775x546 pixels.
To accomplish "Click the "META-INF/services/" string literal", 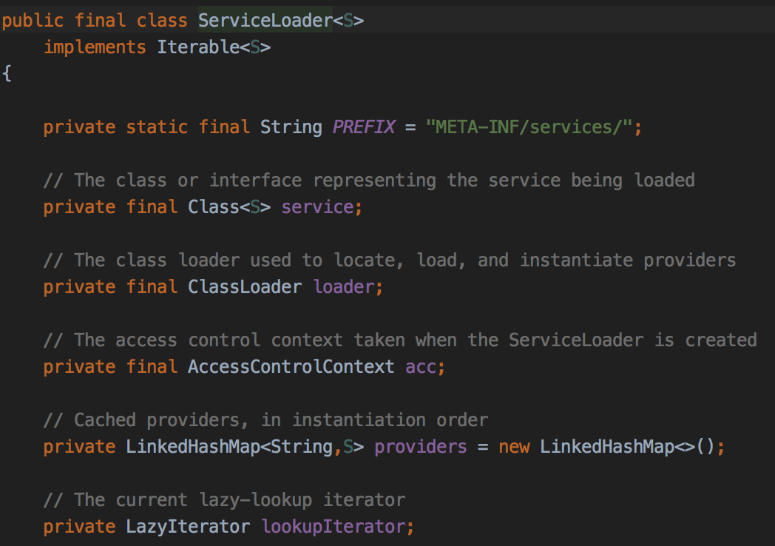I will [x=529, y=127].
